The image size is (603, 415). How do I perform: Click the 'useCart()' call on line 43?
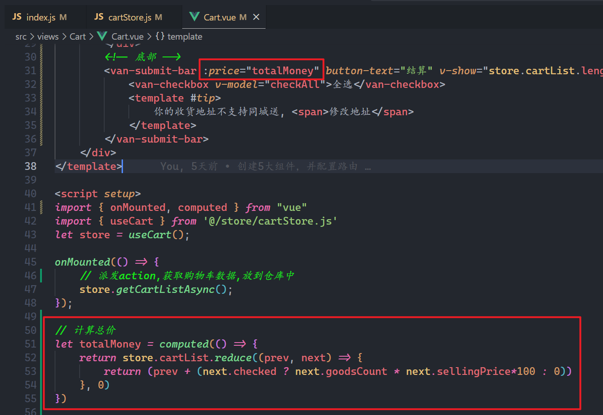pyautogui.click(x=156, y=235)
